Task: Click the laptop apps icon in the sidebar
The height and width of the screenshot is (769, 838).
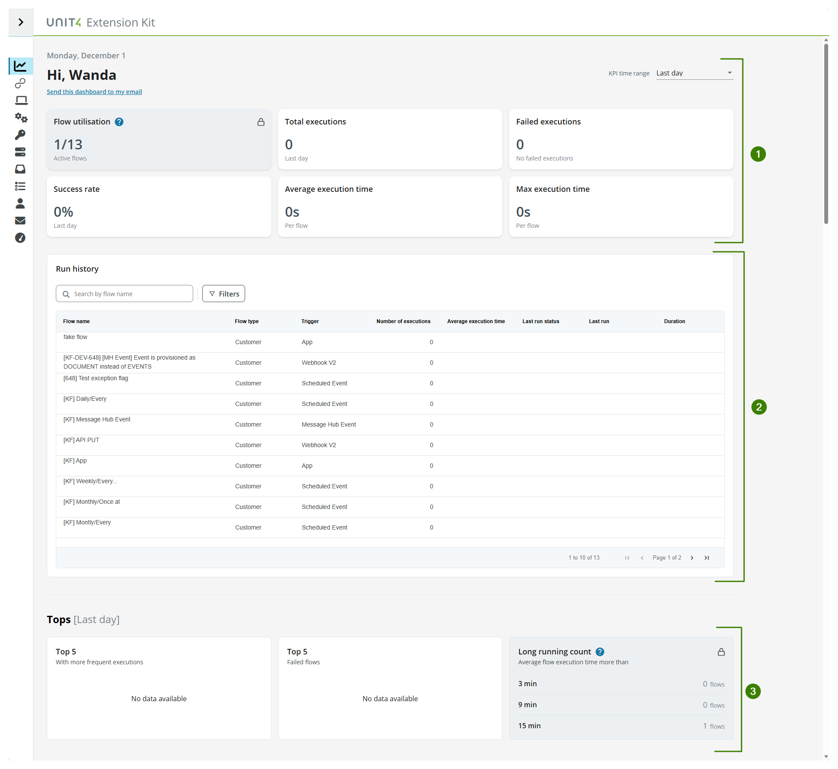Action: (x=21, y=100)
